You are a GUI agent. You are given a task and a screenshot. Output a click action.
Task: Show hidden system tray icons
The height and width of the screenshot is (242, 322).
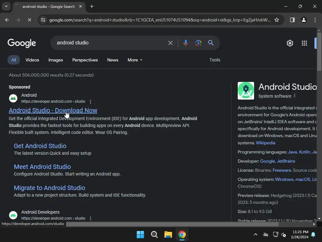[x=255, y=234]
